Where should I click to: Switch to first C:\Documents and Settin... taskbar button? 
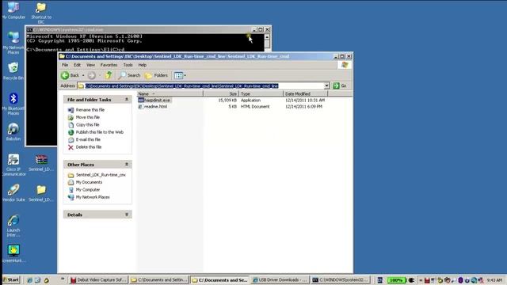click(x=159, y=279)
